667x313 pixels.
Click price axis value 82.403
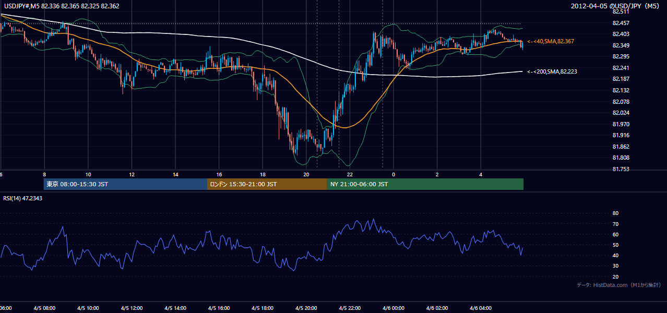click(x=621, y=34)
